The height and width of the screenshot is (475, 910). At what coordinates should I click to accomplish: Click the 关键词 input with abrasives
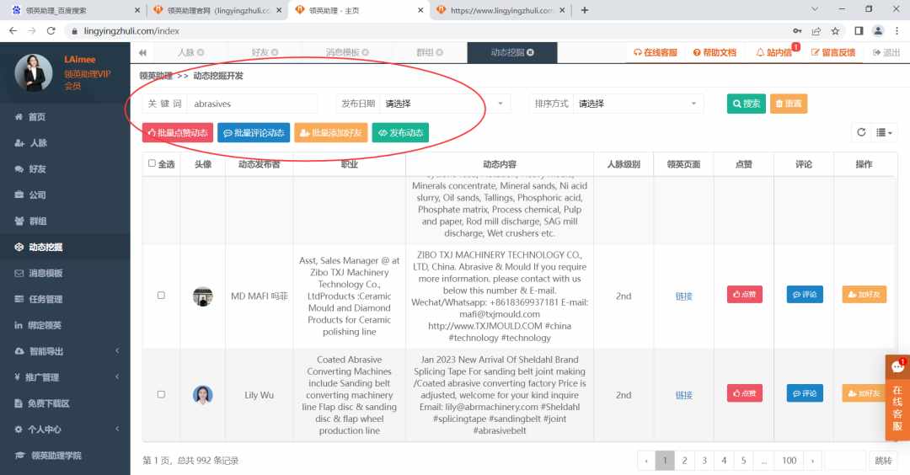point(252,104)
